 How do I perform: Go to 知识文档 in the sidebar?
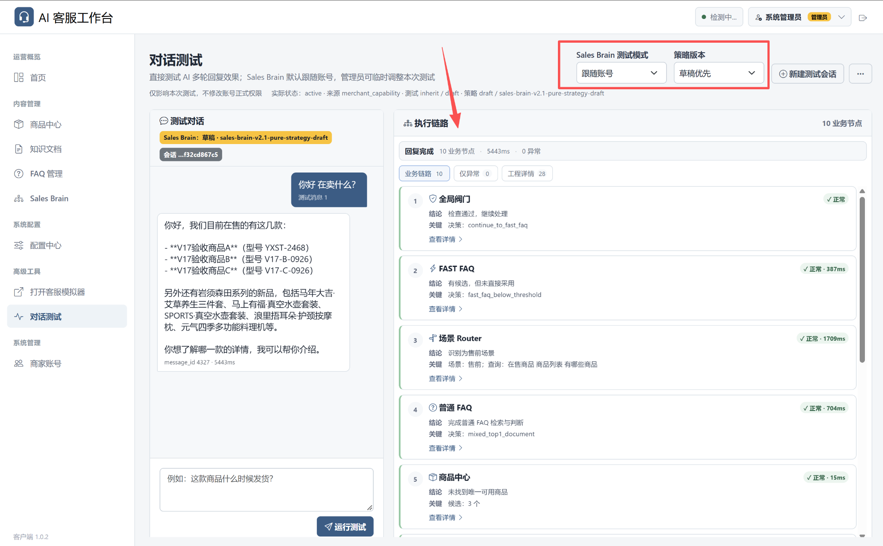pos(67,149)
